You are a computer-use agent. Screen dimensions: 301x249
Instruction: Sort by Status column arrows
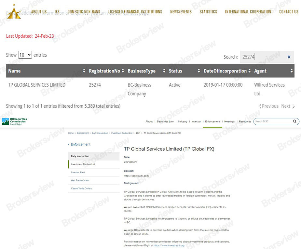[x=199, y=71]
